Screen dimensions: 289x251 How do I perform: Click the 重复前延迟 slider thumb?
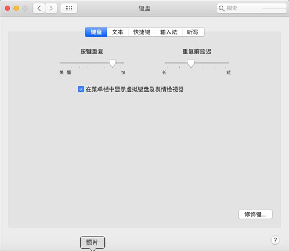pyautogui.click(x=191, y=63)
